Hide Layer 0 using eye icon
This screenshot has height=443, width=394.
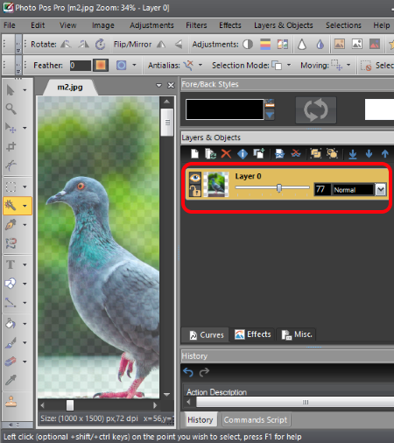[x=194, y=178]
